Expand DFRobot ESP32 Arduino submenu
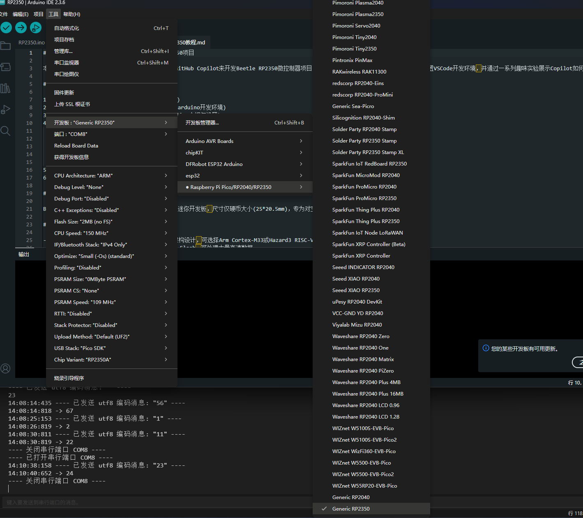This screenshot has height=518, width=583. (x=245, y=164)
